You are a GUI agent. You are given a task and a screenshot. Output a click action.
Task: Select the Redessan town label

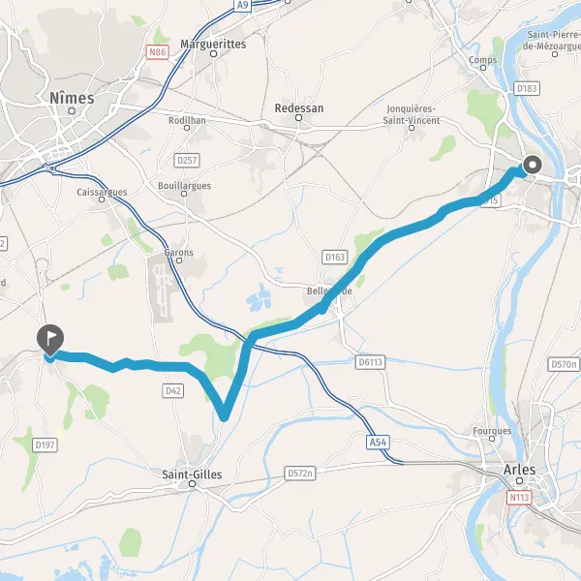[299, 108]
